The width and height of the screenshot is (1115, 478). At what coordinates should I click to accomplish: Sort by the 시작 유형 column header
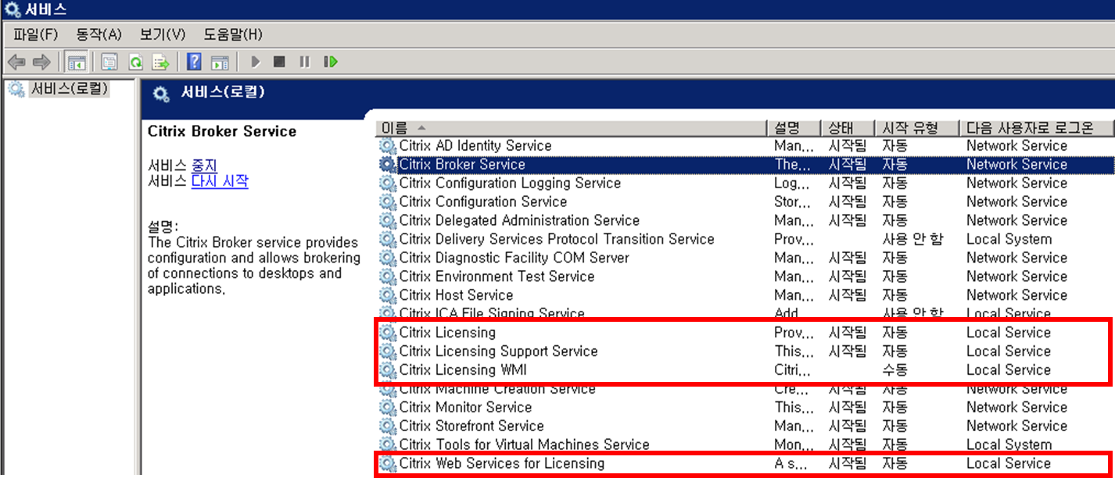pos(918,128)
